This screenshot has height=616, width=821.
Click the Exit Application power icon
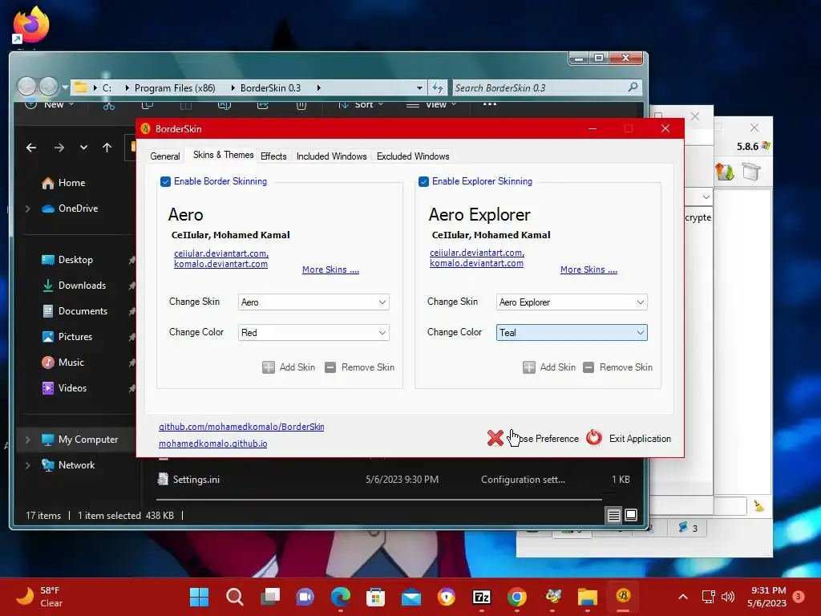tap(594, 437)
